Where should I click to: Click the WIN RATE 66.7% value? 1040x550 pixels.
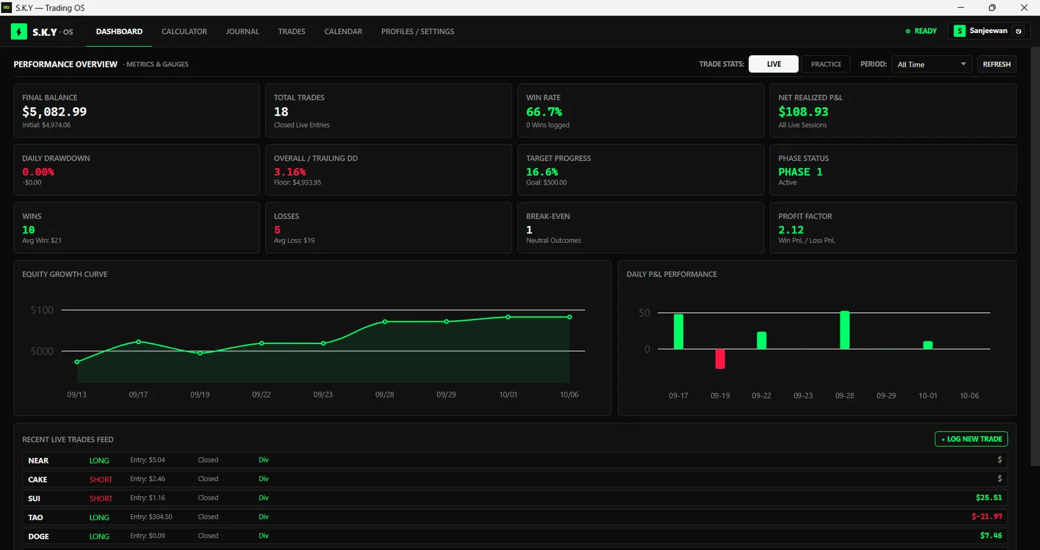[x=544, y=112]
